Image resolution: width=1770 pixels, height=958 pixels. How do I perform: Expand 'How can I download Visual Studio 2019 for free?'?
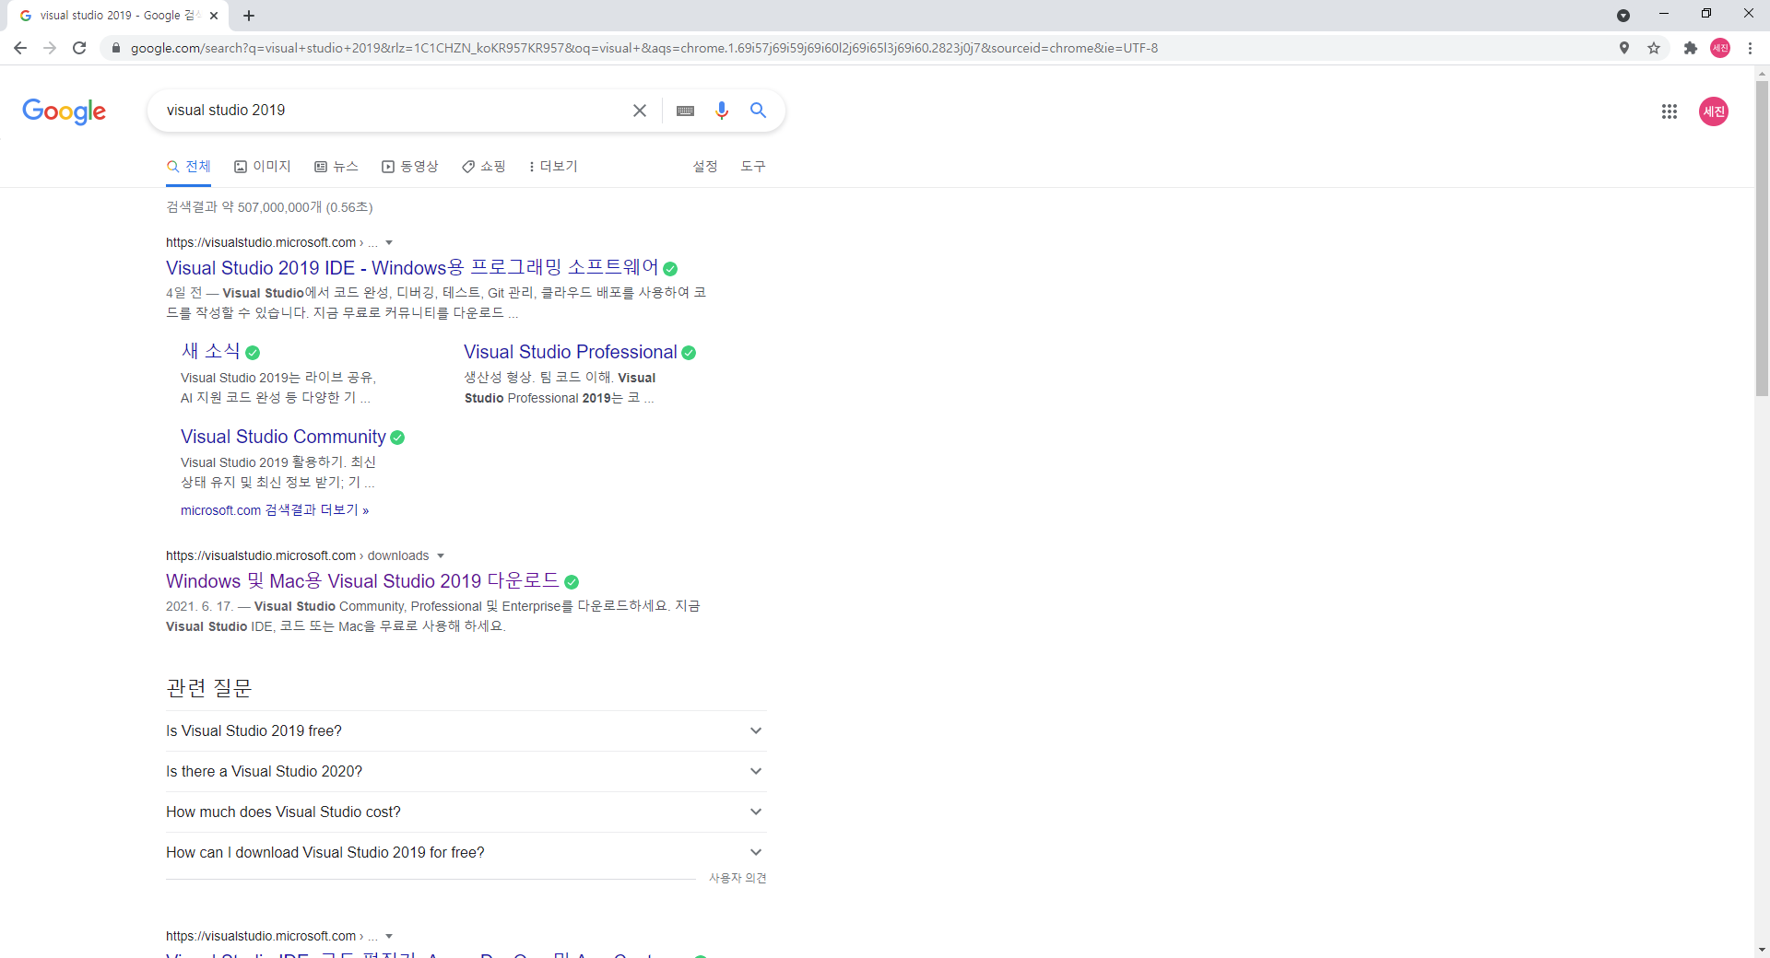point(466,853)
